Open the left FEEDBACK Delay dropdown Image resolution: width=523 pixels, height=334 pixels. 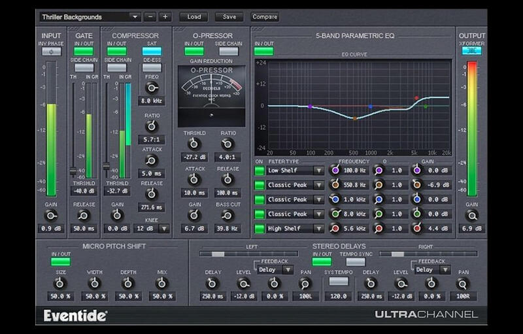click(x=288, y=270)
